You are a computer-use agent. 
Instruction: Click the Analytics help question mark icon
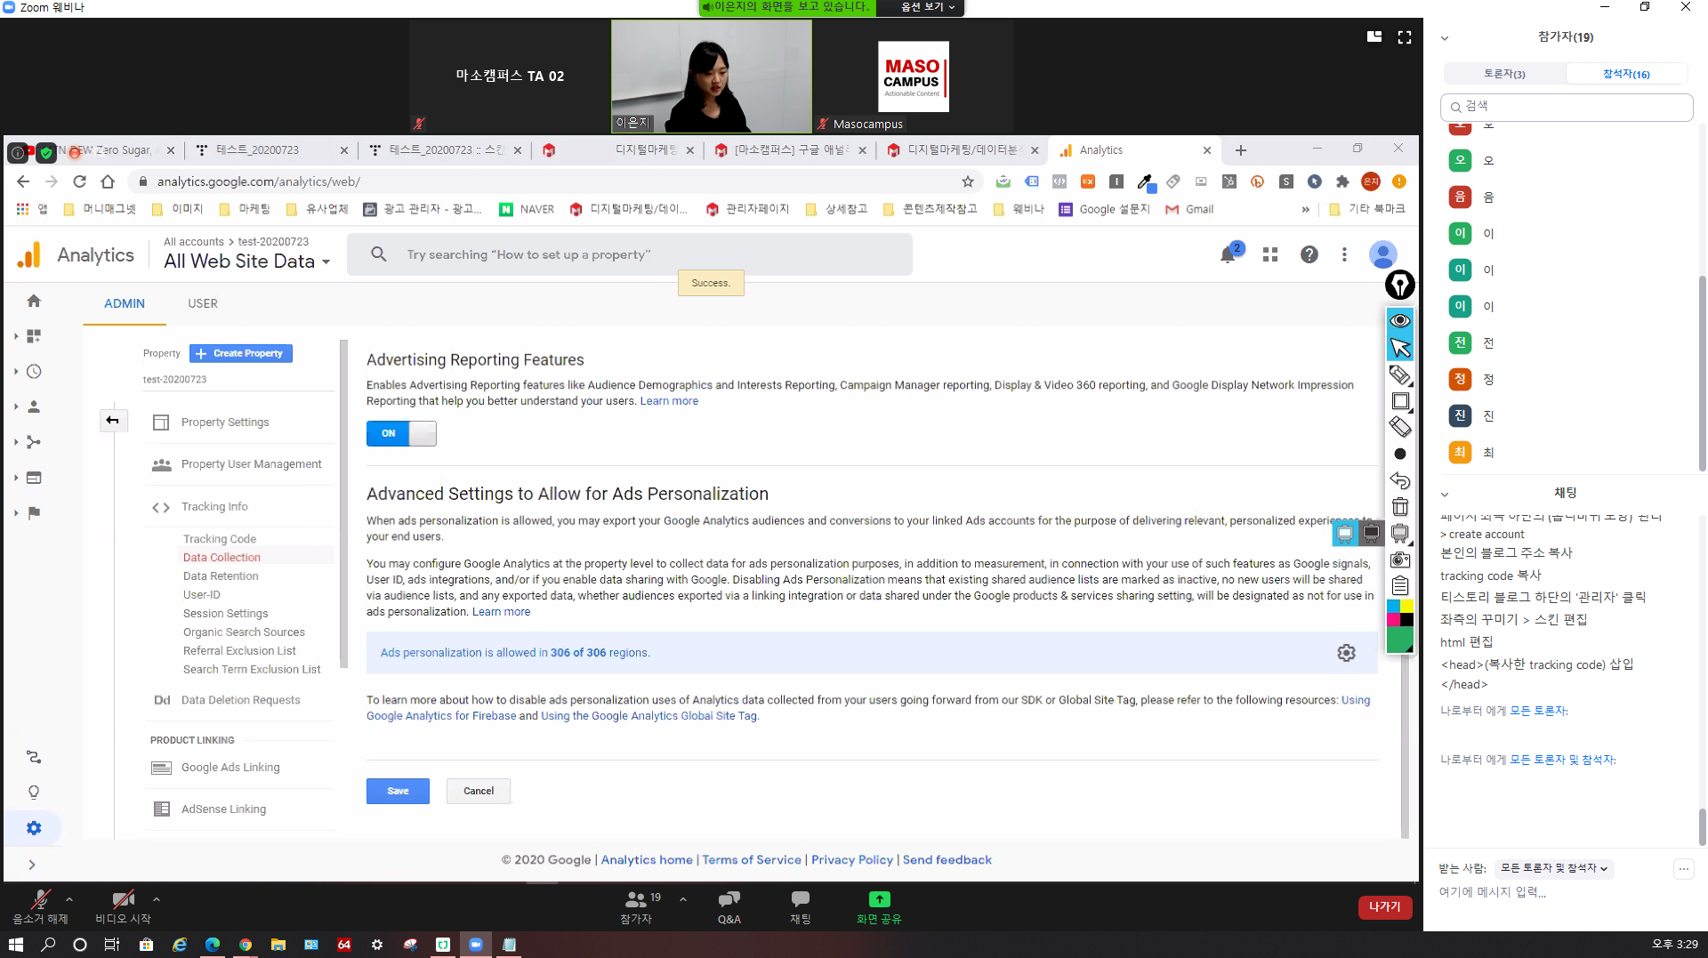(x=1309, y=254)
